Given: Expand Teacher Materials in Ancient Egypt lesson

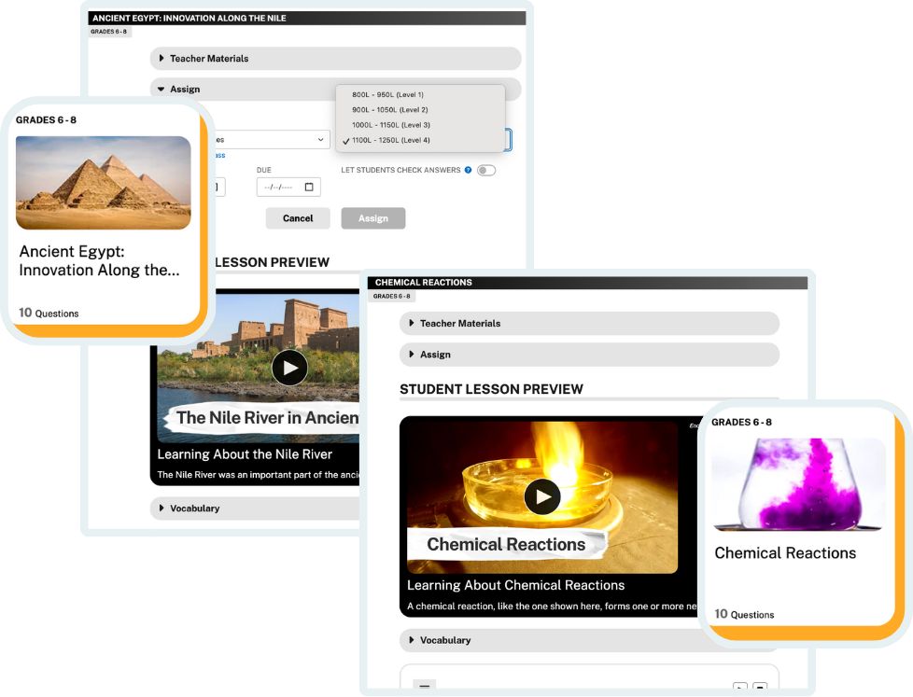Looking at the screenshot, I should [x=209, y=59].
